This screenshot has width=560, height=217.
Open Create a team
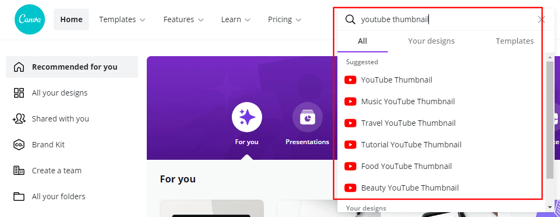pyautogui.click(x=56, y=171)
